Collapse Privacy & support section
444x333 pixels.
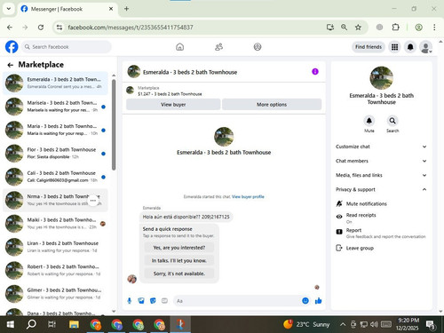tap(381, 189)
